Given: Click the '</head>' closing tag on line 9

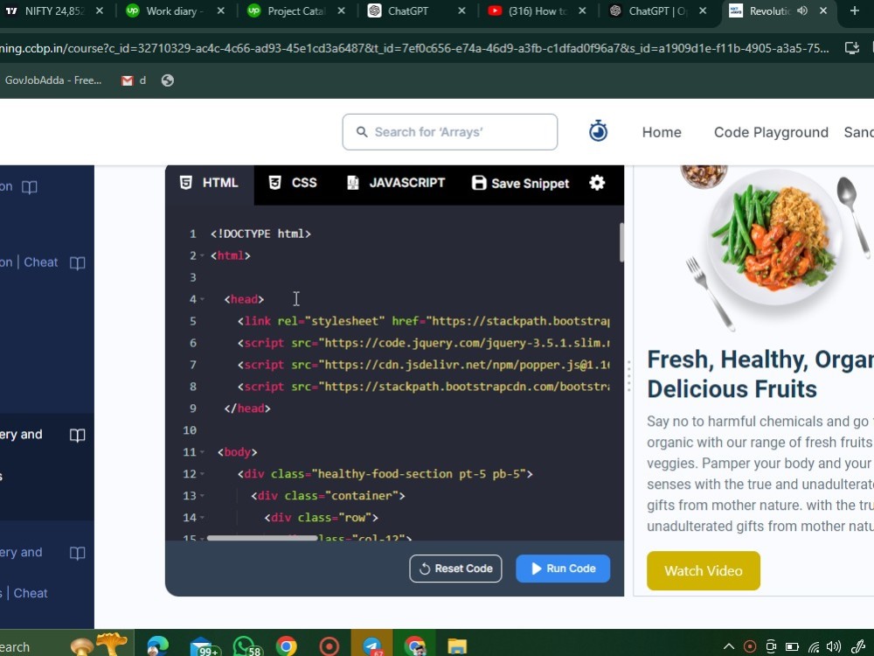Looking at the screenshot, I should 247,408.
